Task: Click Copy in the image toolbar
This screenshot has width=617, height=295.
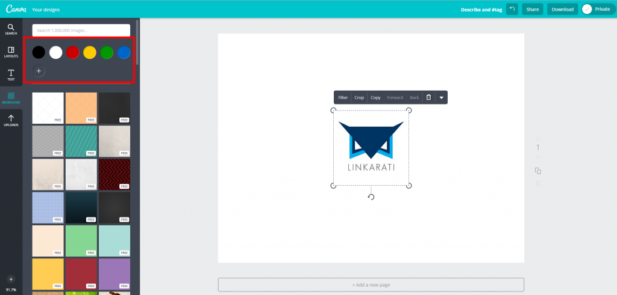Action: point(375,98)
